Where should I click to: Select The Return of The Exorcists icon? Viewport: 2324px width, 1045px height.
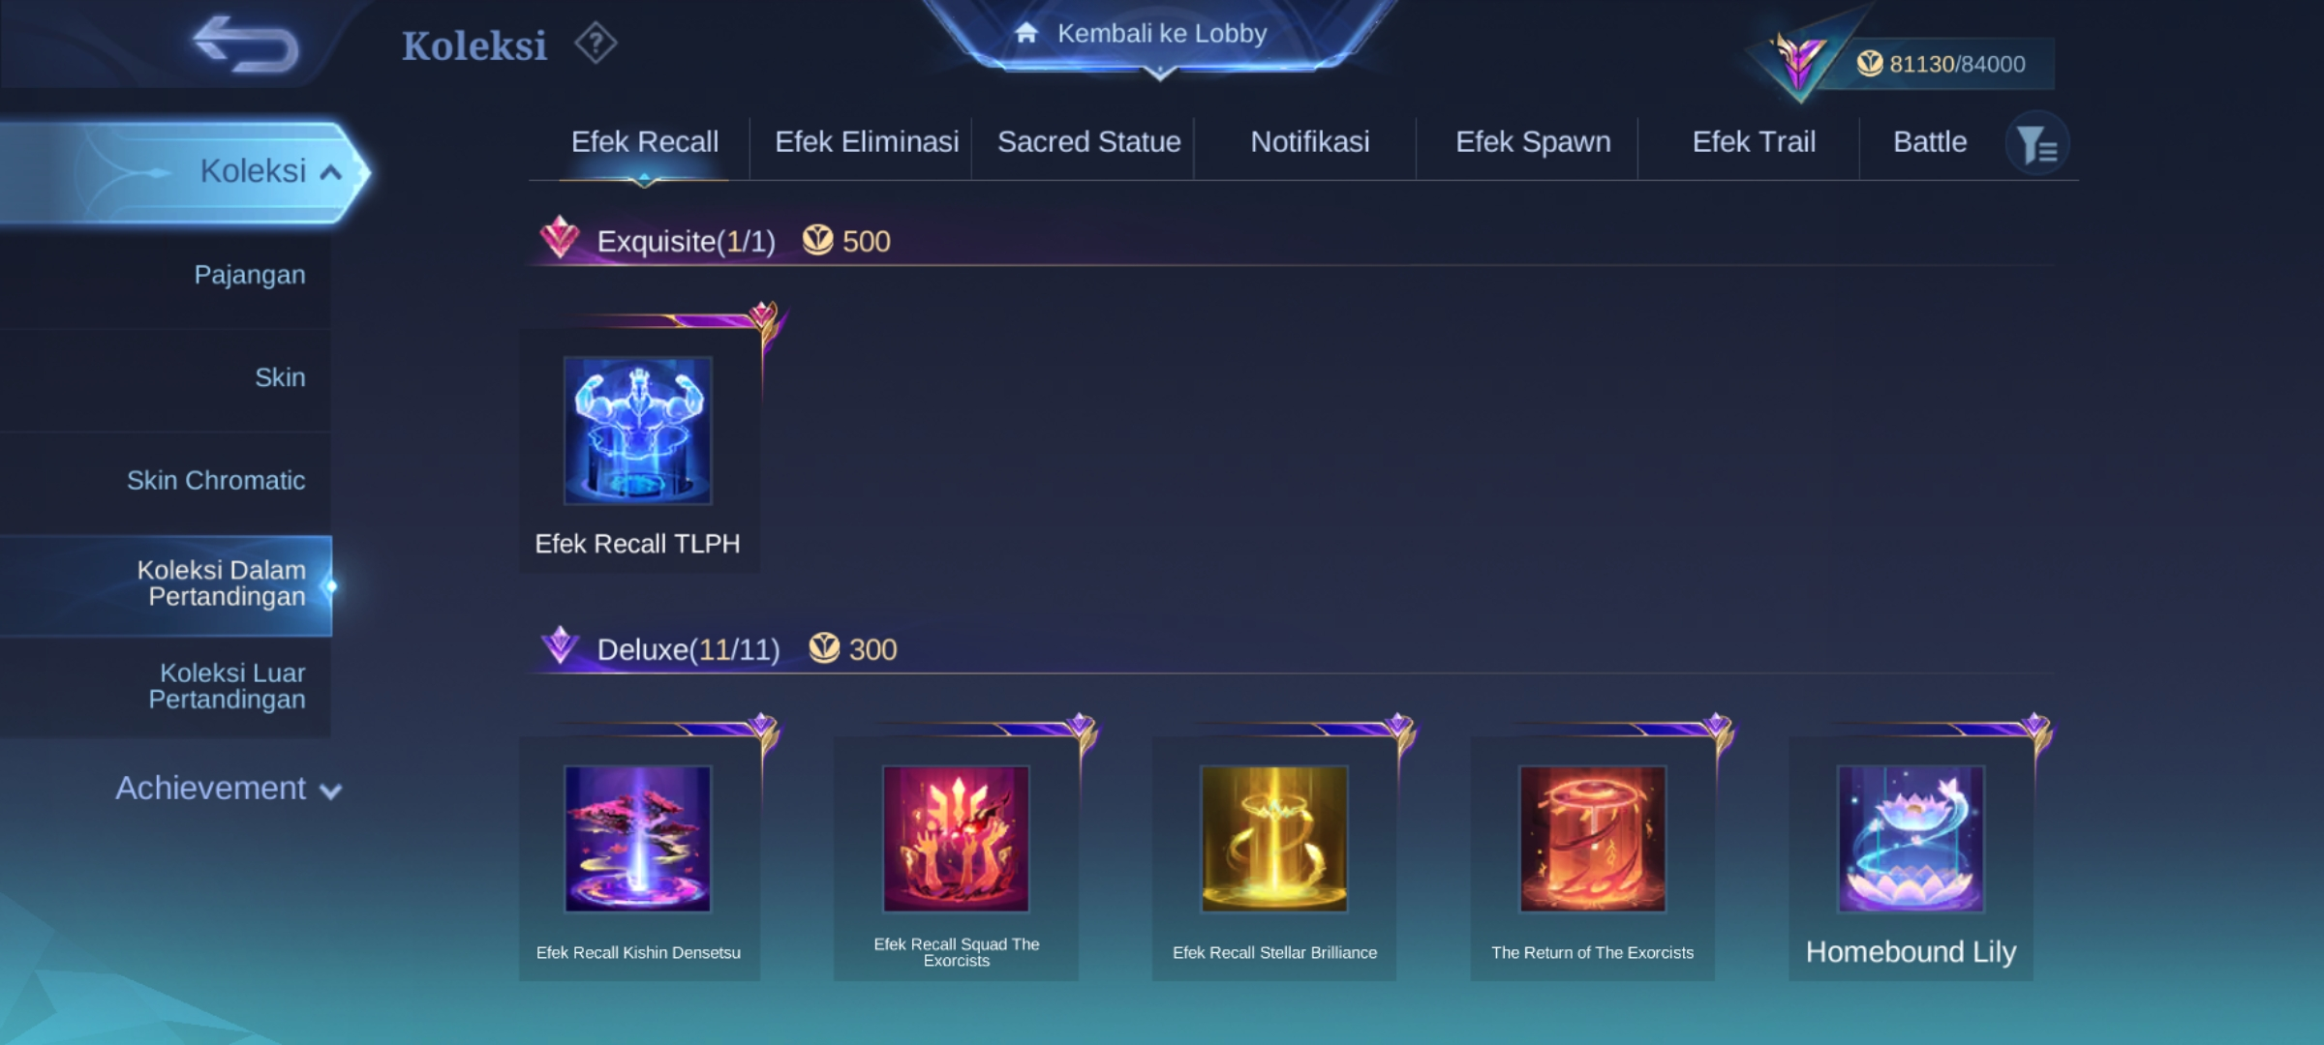click(x=1593, y=839)
